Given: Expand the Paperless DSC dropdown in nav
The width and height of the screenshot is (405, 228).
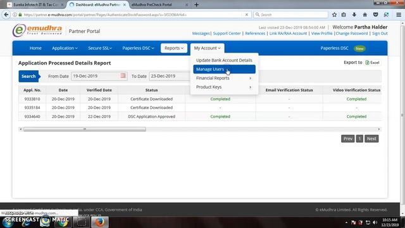Looking at the screenshot, I should coord(138,48).
